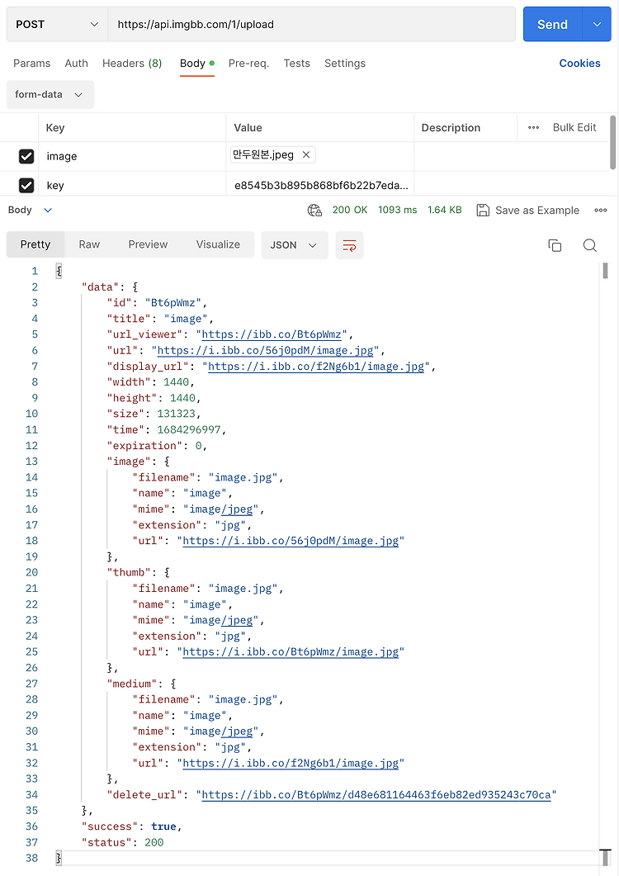Open the url_viewer link https://ibb.co/Bt6pWmz

272,334
